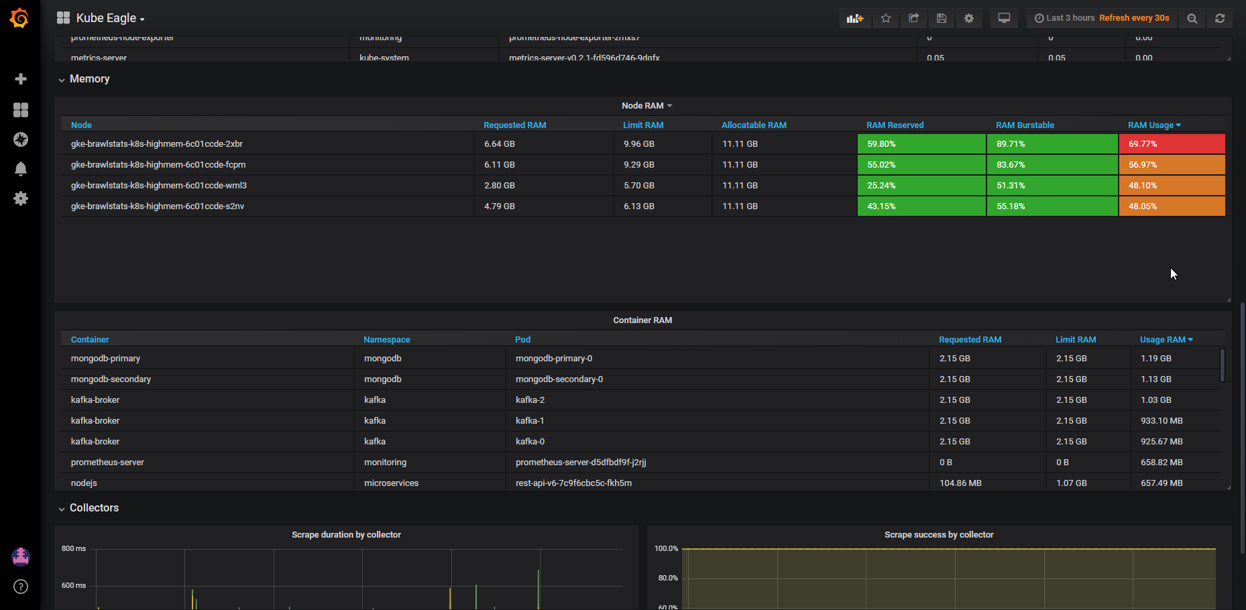Collapse the Memory row section
Screen dimensions: 1246x610
(89, 79)
